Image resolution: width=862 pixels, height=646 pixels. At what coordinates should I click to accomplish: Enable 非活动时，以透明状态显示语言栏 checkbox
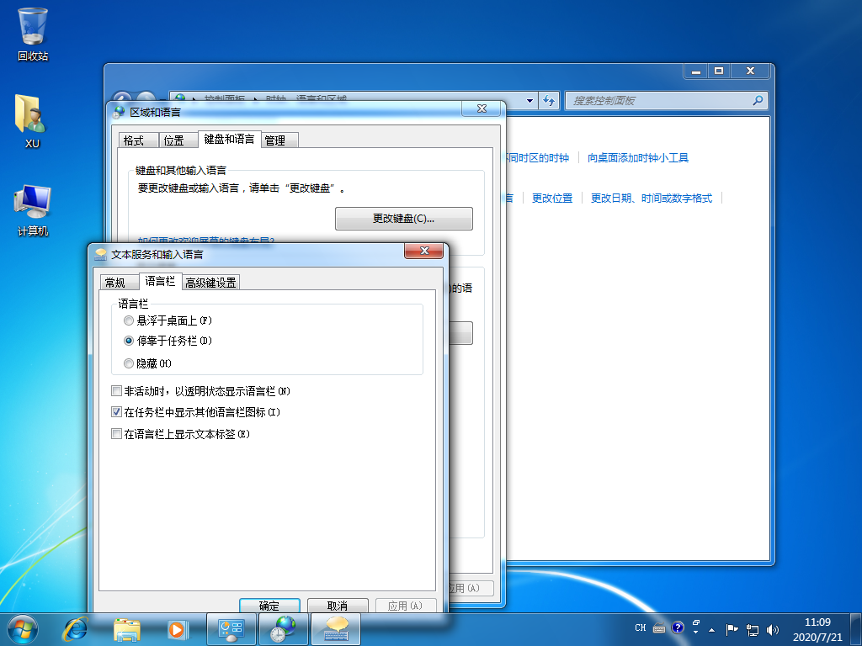click(116, 391)
